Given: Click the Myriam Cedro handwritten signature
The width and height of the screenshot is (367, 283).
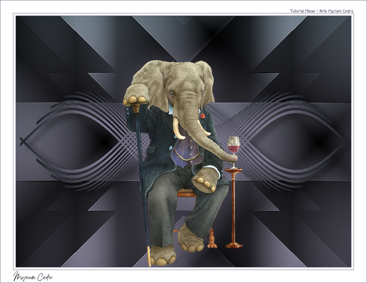Looking at the screenshot, I should pyautogui.click(x=34, y=276).
